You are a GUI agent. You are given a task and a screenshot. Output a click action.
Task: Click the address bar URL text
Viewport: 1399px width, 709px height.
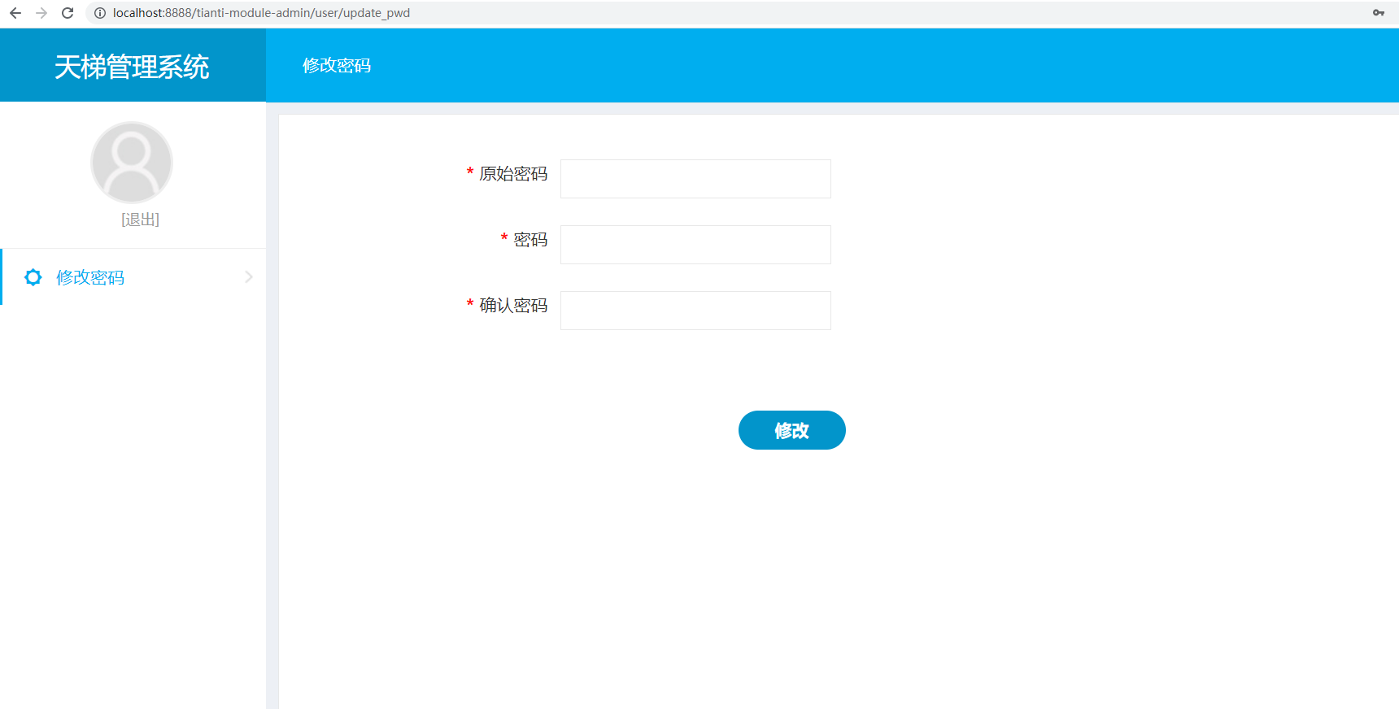[261, 13]
